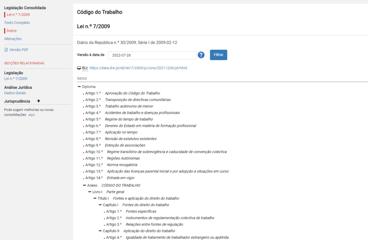Screen dimensions: 368x240
Task: Open Dados Gerais under Análise Jurídica
Action: pos(14,93)
